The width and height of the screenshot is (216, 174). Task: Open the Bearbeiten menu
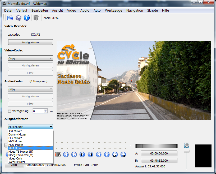(40, 11)
